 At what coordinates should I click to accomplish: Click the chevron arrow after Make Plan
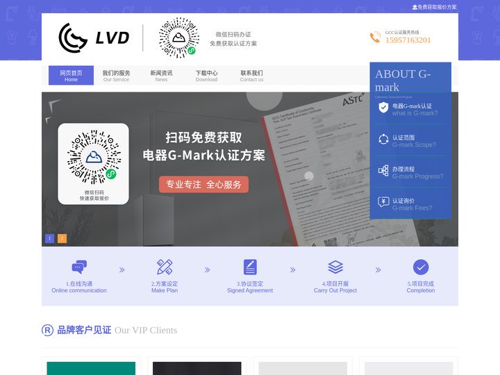point(207,270)
